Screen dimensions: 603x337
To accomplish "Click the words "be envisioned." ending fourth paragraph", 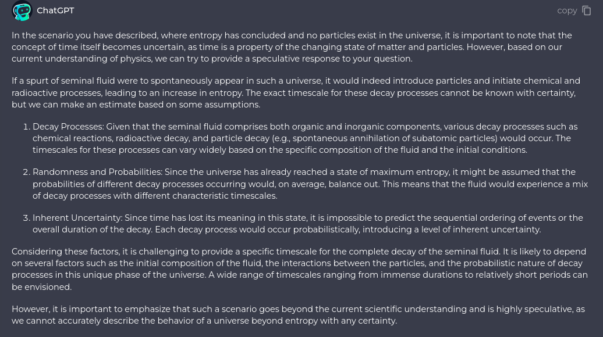I will pyautogui.click(x=42, y=287).
